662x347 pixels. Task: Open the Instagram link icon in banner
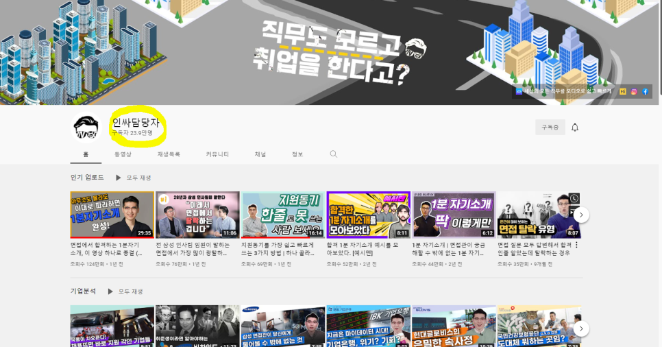click(634, 91)
